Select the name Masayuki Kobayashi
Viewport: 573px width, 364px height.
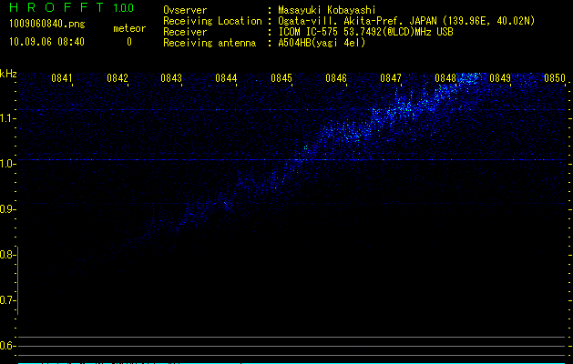tap(327, 10)
